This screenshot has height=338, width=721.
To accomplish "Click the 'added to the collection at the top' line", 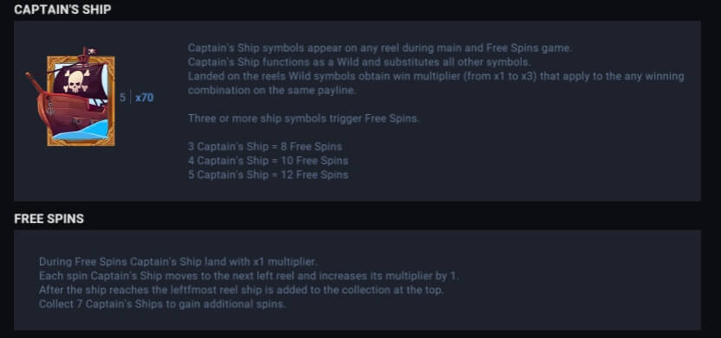I will click(x=242, y=290).
